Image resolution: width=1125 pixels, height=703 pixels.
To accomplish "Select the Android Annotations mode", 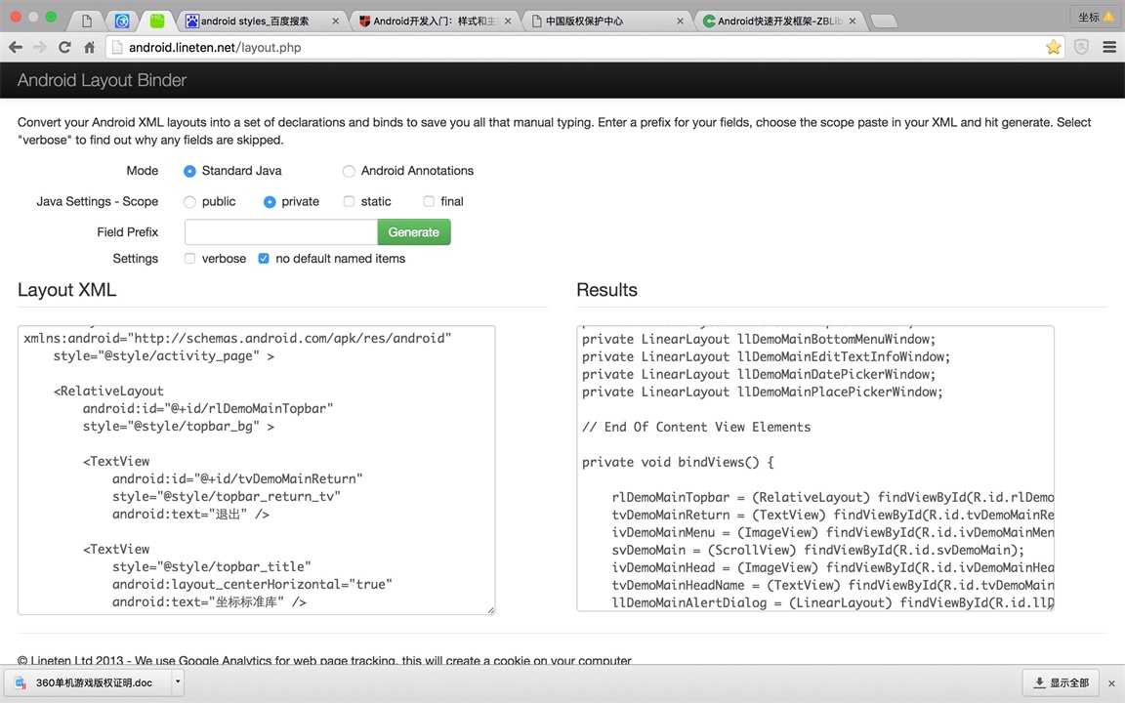I will pos(349,171).
